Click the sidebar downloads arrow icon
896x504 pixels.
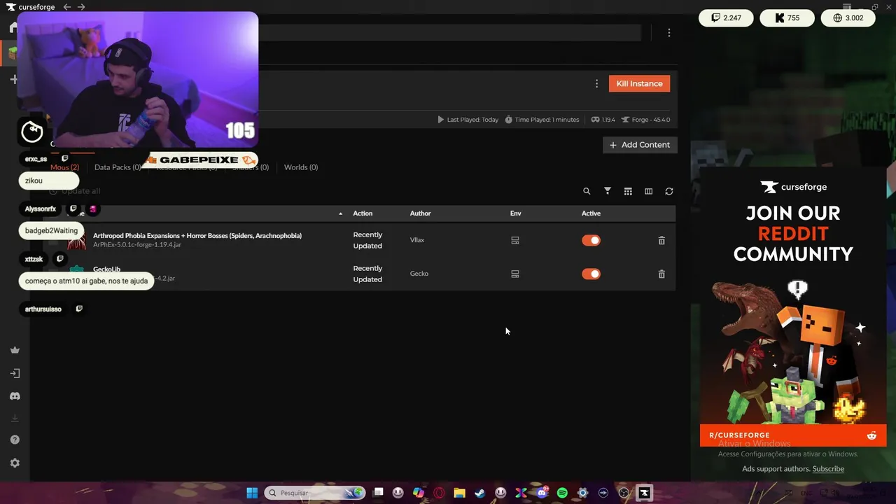15,418
